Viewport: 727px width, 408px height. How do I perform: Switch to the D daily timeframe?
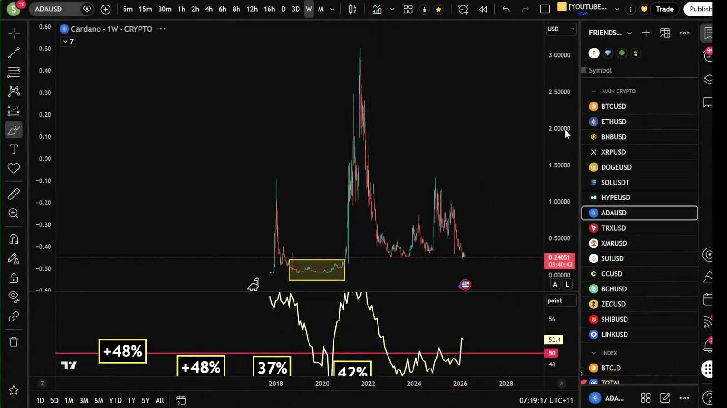coord(283,9)
